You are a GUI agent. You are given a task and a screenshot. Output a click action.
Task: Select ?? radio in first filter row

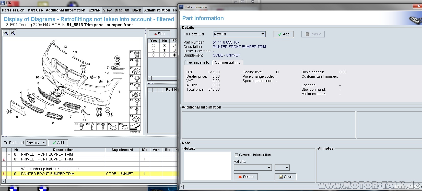tap(174, 45)
